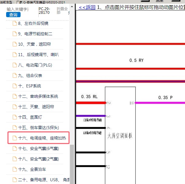This screenshot has width=185, height=184.
Task: Click document icon beside 电源节能控制二
Action: pyautogui.click(x=15, y=34)
